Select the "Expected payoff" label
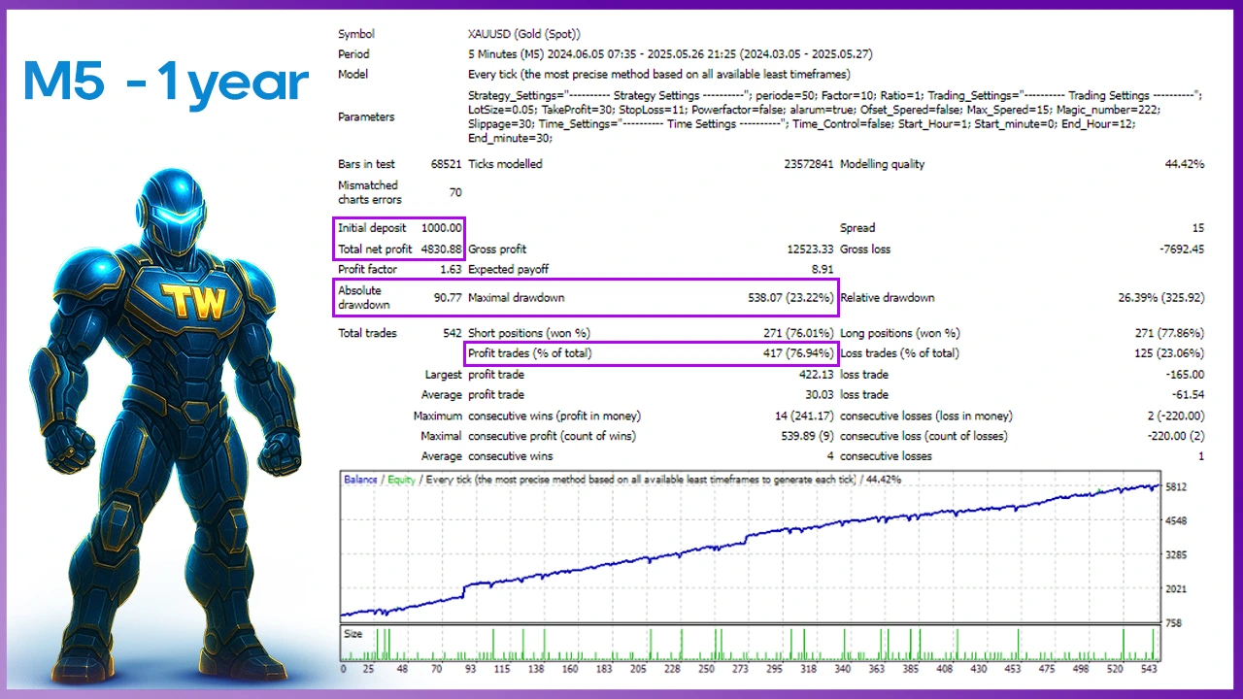The height and width of the screenshot is (699, 1243). (x=508, y=269)
